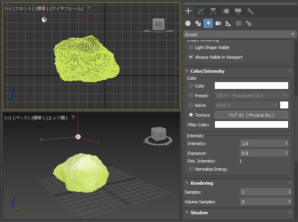
Task: Select the Lights category bulb icon
Action: [208, 23]
